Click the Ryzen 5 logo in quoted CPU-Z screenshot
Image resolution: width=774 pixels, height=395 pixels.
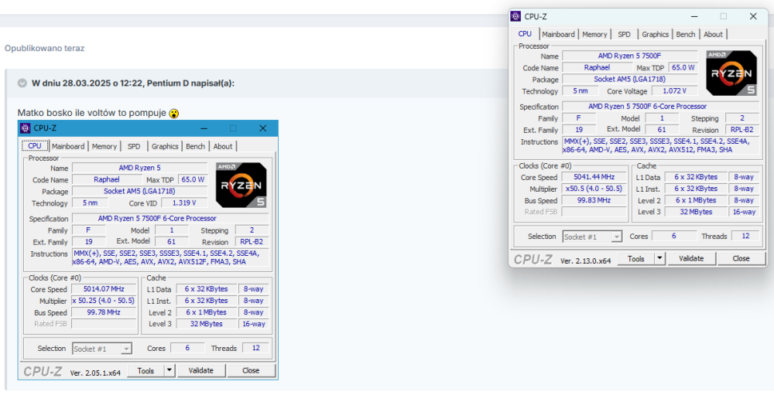tap(241, 186)
